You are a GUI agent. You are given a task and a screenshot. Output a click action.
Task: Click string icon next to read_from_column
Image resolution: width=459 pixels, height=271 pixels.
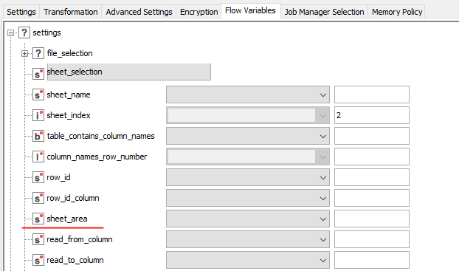click(x=38, y=239)
